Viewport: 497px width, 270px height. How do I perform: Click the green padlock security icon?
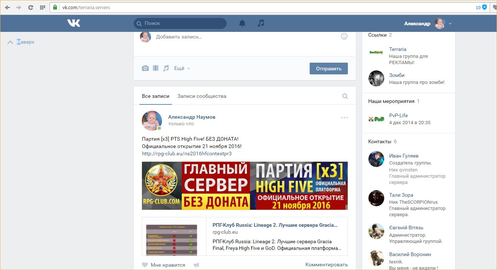click(x=55, y=7)
